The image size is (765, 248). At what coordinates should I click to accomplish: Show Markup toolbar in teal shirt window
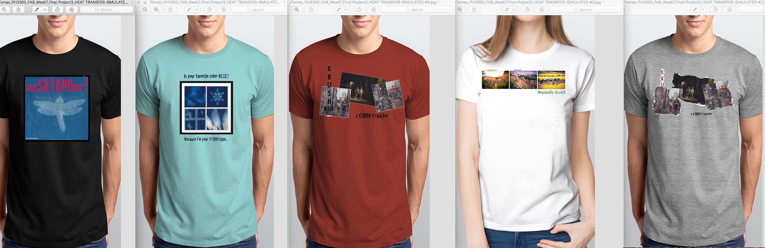[x=224, y=10]
